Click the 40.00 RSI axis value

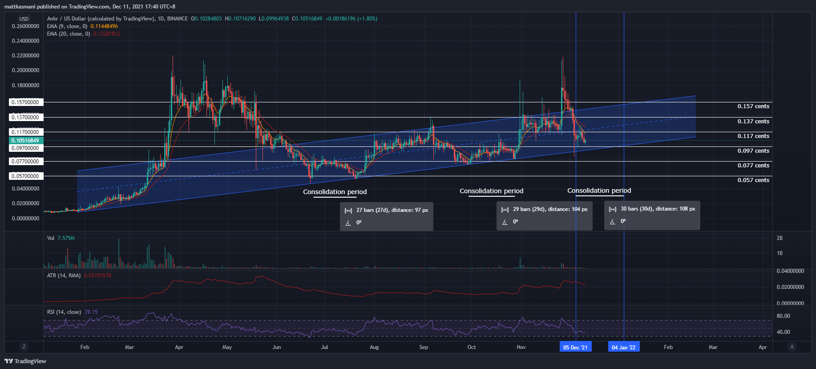784,332
